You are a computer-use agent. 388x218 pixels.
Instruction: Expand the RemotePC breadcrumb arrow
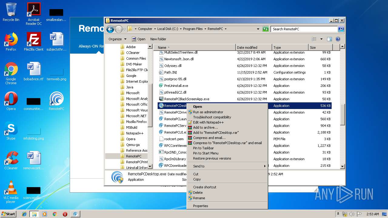pyautogui.click(x=225, y=29)
